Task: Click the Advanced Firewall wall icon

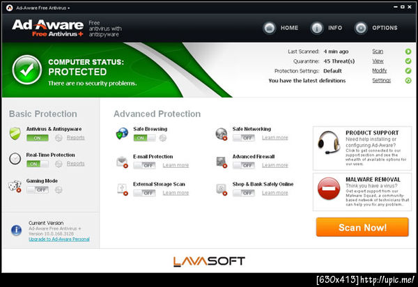Action: [x=222, y=162]
